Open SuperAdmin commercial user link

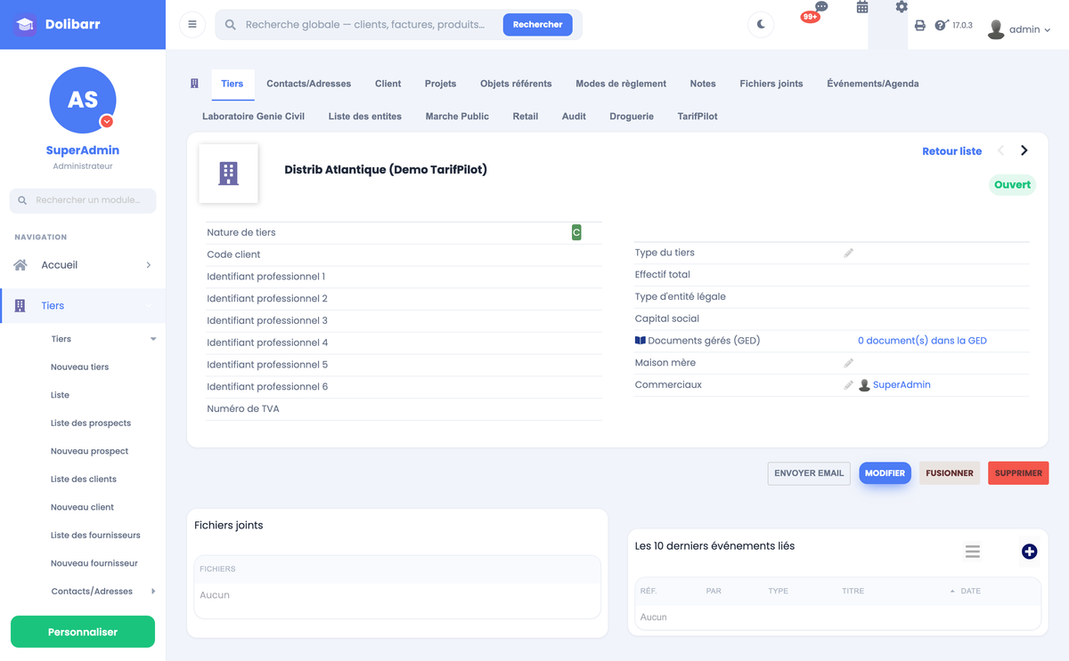[902, 385]
